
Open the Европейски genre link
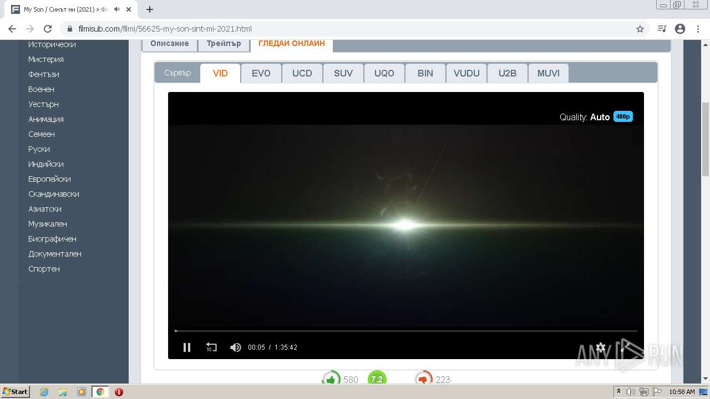coord(49,179)
